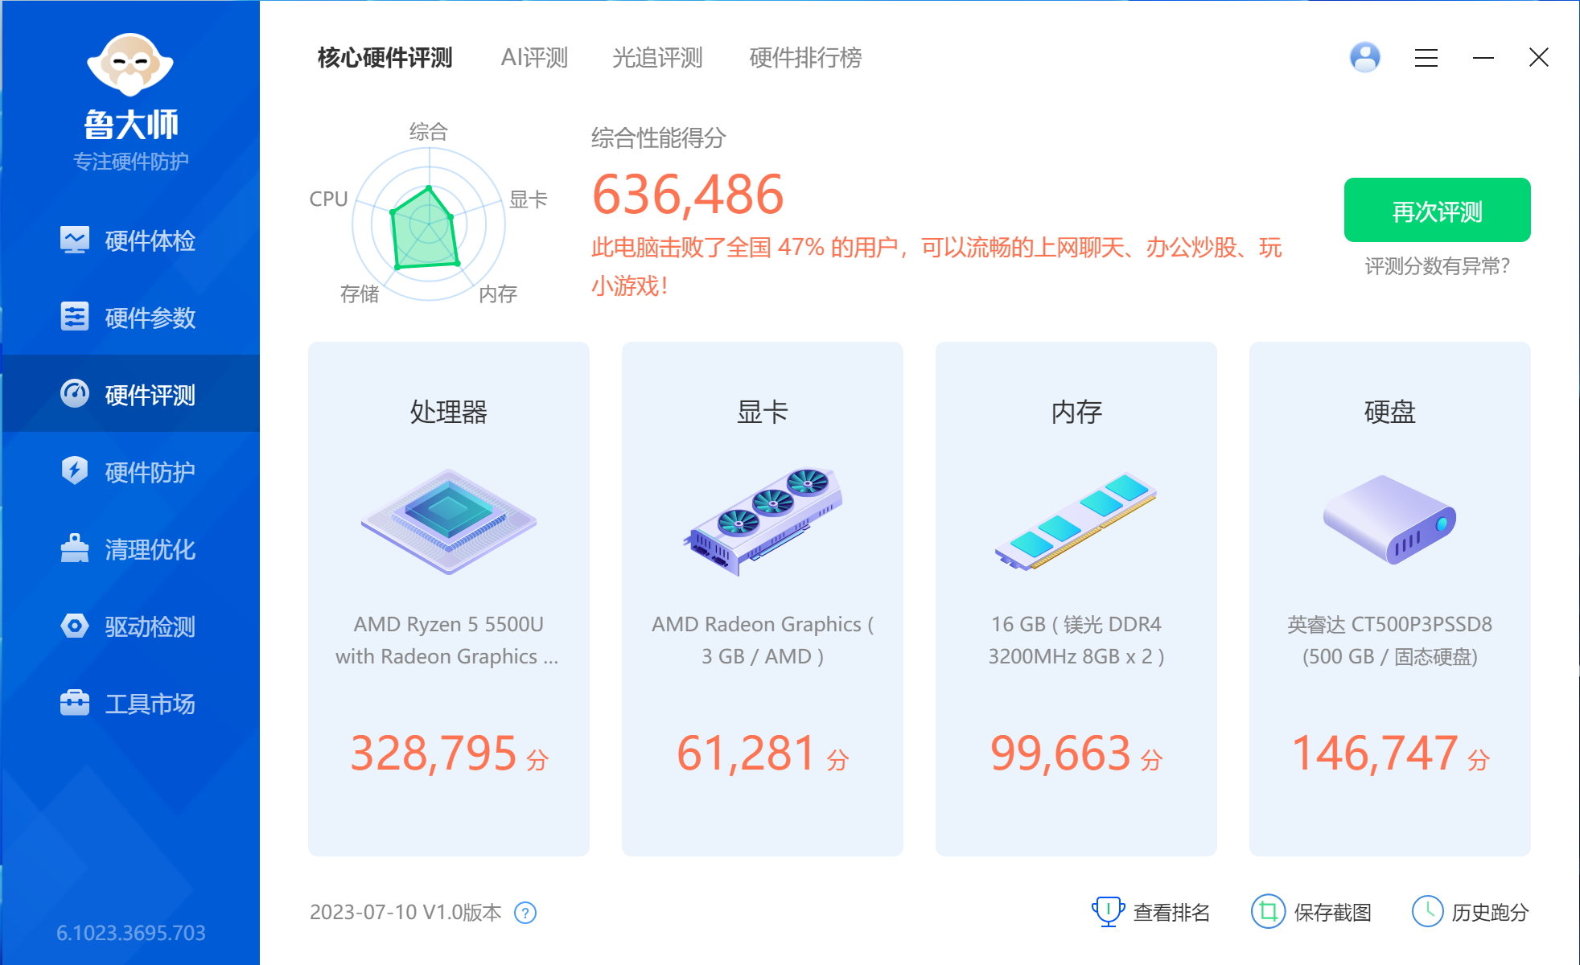Click the version help question-mark icon

tap(525, 913)
